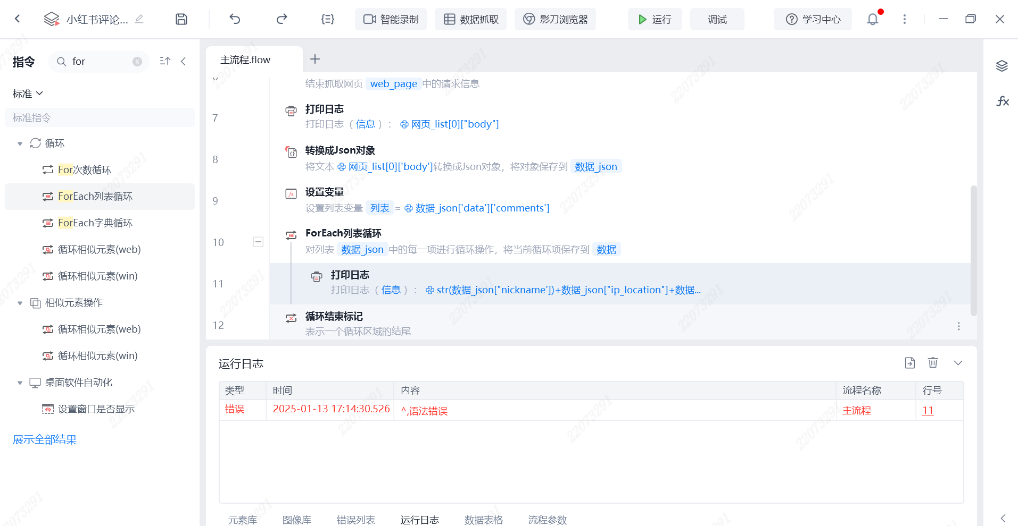Click the 列表 variable tag

379,208
